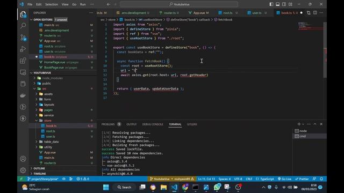Click the open changes icon in editor toolbar

tap(309, 13)
